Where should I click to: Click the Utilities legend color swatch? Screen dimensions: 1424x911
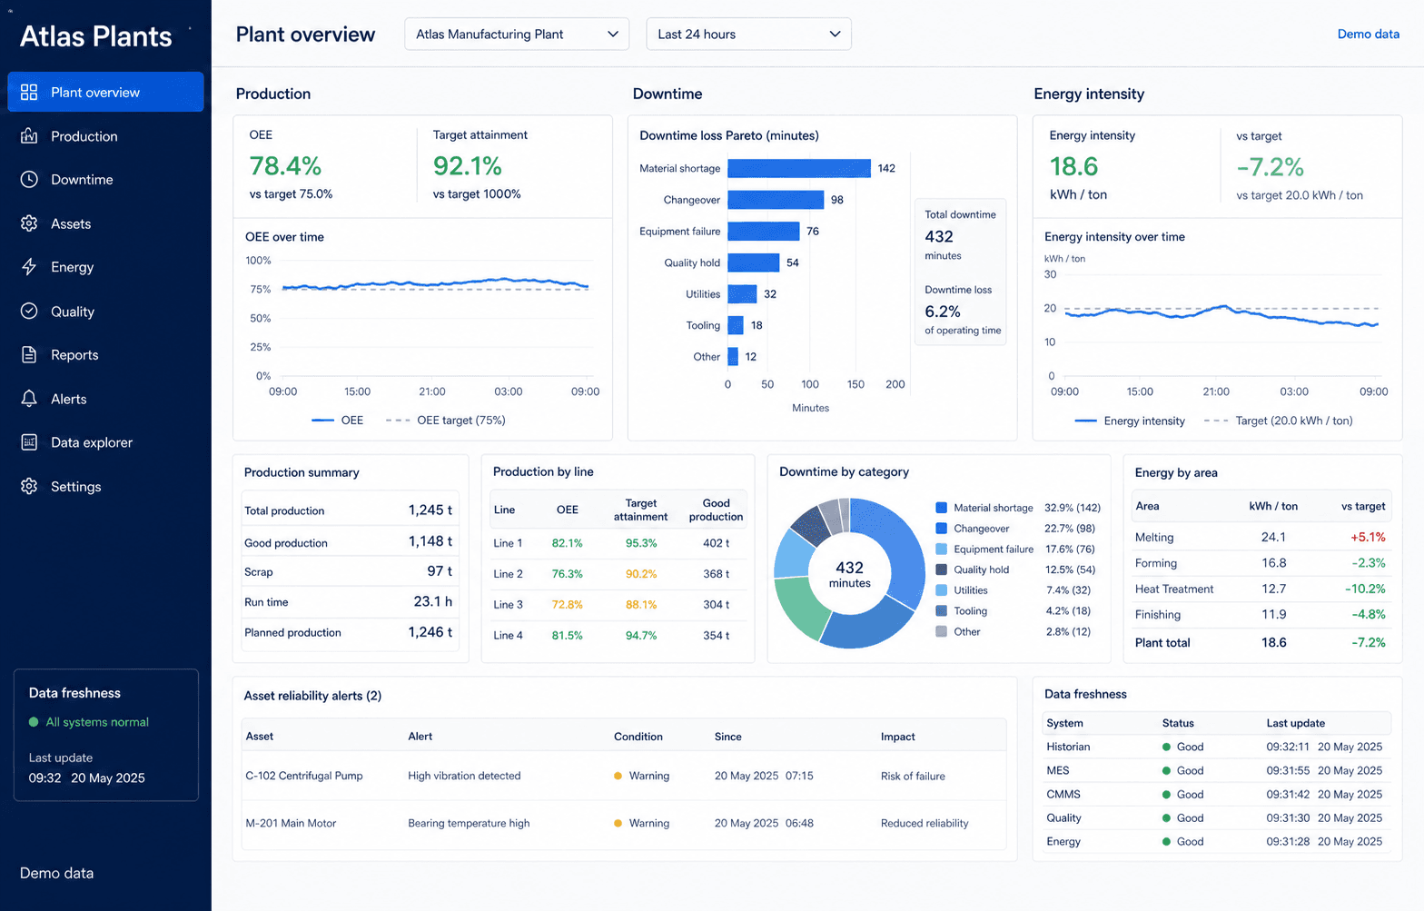click(x=942, y=590)
